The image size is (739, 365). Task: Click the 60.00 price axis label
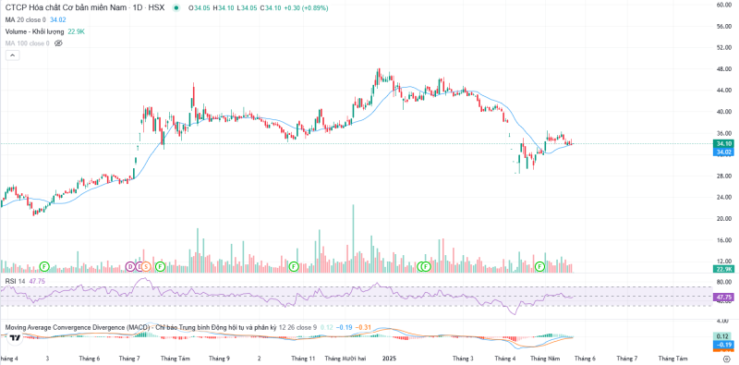tap(723, 5)
